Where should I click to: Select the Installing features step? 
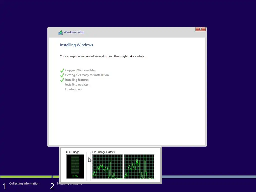click(77, 80)
